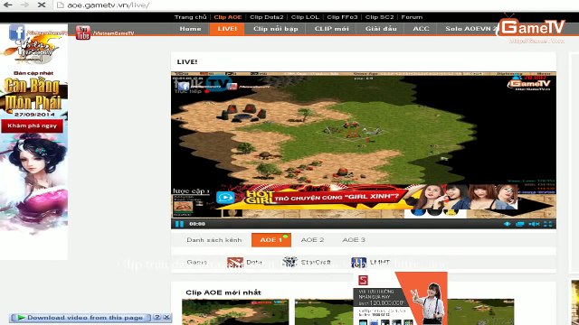The height and width of the screenshot is (325, 579).
Task: Click the LIVE! section heading
Action: [x=187, y=62]
